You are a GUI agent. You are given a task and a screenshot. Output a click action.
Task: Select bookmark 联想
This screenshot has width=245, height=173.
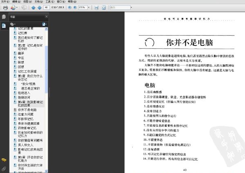pyautogui.click(x=21, y=62)
